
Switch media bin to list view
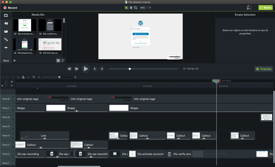(x=63, y=61)
